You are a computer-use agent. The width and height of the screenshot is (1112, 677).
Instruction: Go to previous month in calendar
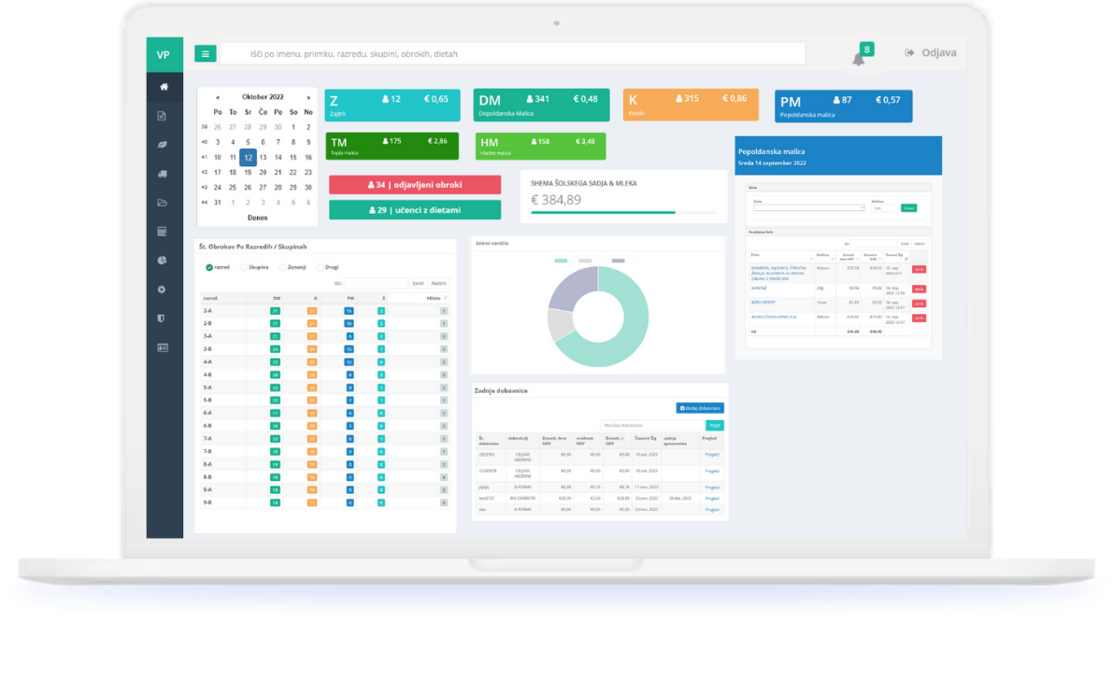pyautogui.click(x=218, y=97)
